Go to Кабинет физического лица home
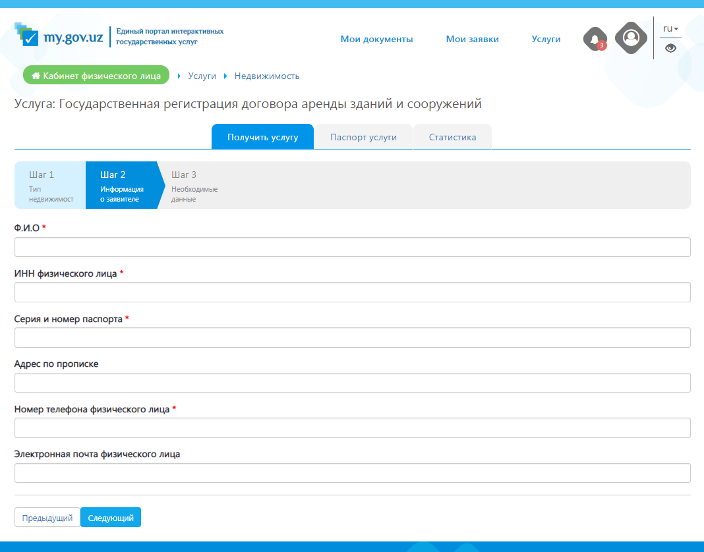Viewport: 704px width, 552px height. [x=96, y=76]
